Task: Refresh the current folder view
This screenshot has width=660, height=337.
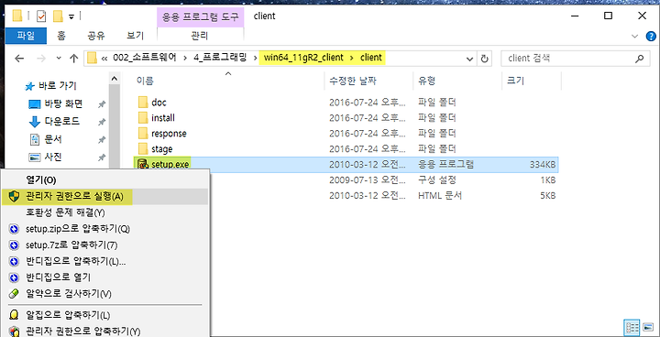Action: pyautogui.click(x=485, y=59)
